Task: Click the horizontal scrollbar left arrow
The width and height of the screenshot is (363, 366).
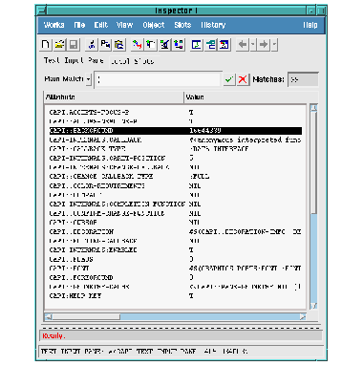Action: (x=49, y=316)
